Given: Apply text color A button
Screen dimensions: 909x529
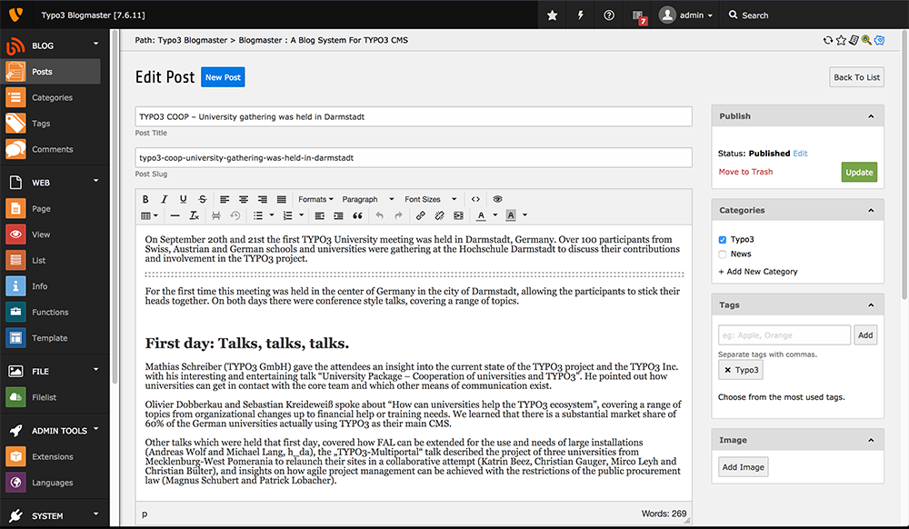Looking at the screenshot, I should [481, 215].
